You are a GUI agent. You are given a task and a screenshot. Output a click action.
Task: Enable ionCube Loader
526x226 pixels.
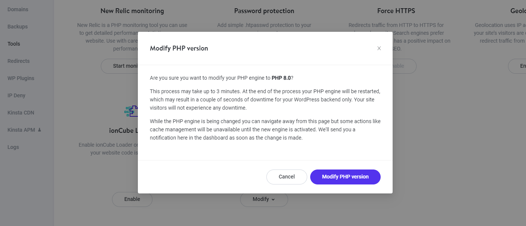[x=132, y=199]
